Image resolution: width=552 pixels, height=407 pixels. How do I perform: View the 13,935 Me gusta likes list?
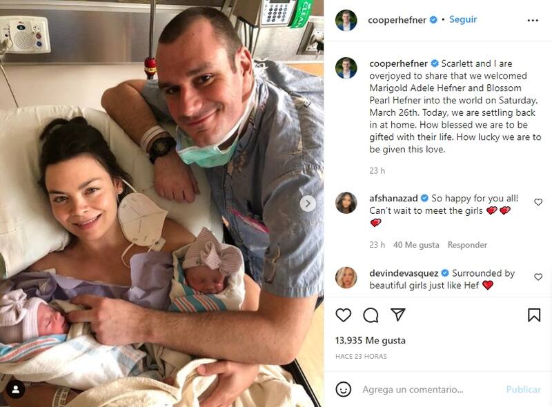pos(371,341)
